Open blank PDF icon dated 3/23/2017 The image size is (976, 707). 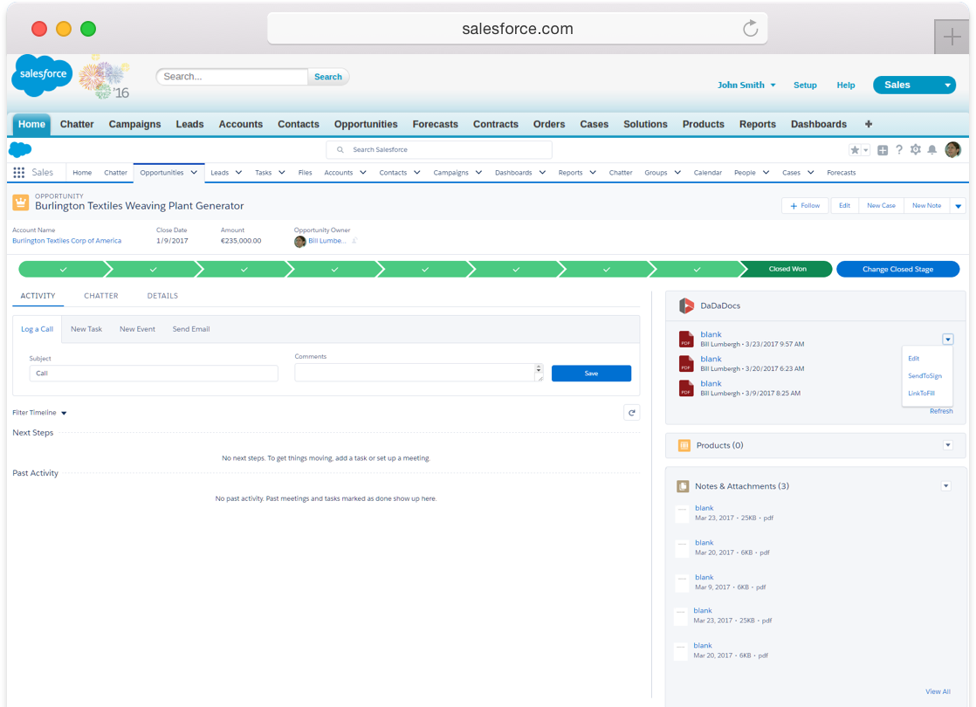(686, 340)
